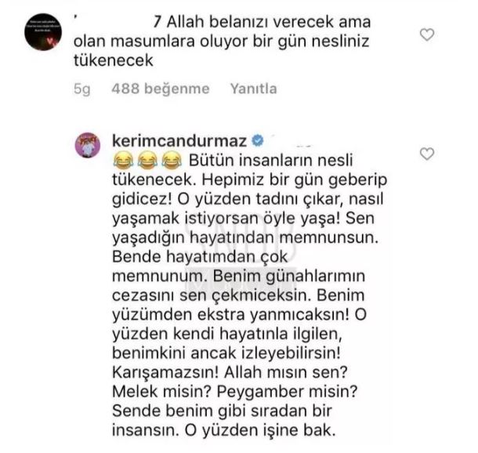Viewport: 478px width, 453px height.
Task: Select the line "olan masumlara oluyor bir gün nesliniz"
Action: click(x=222, y=42)
